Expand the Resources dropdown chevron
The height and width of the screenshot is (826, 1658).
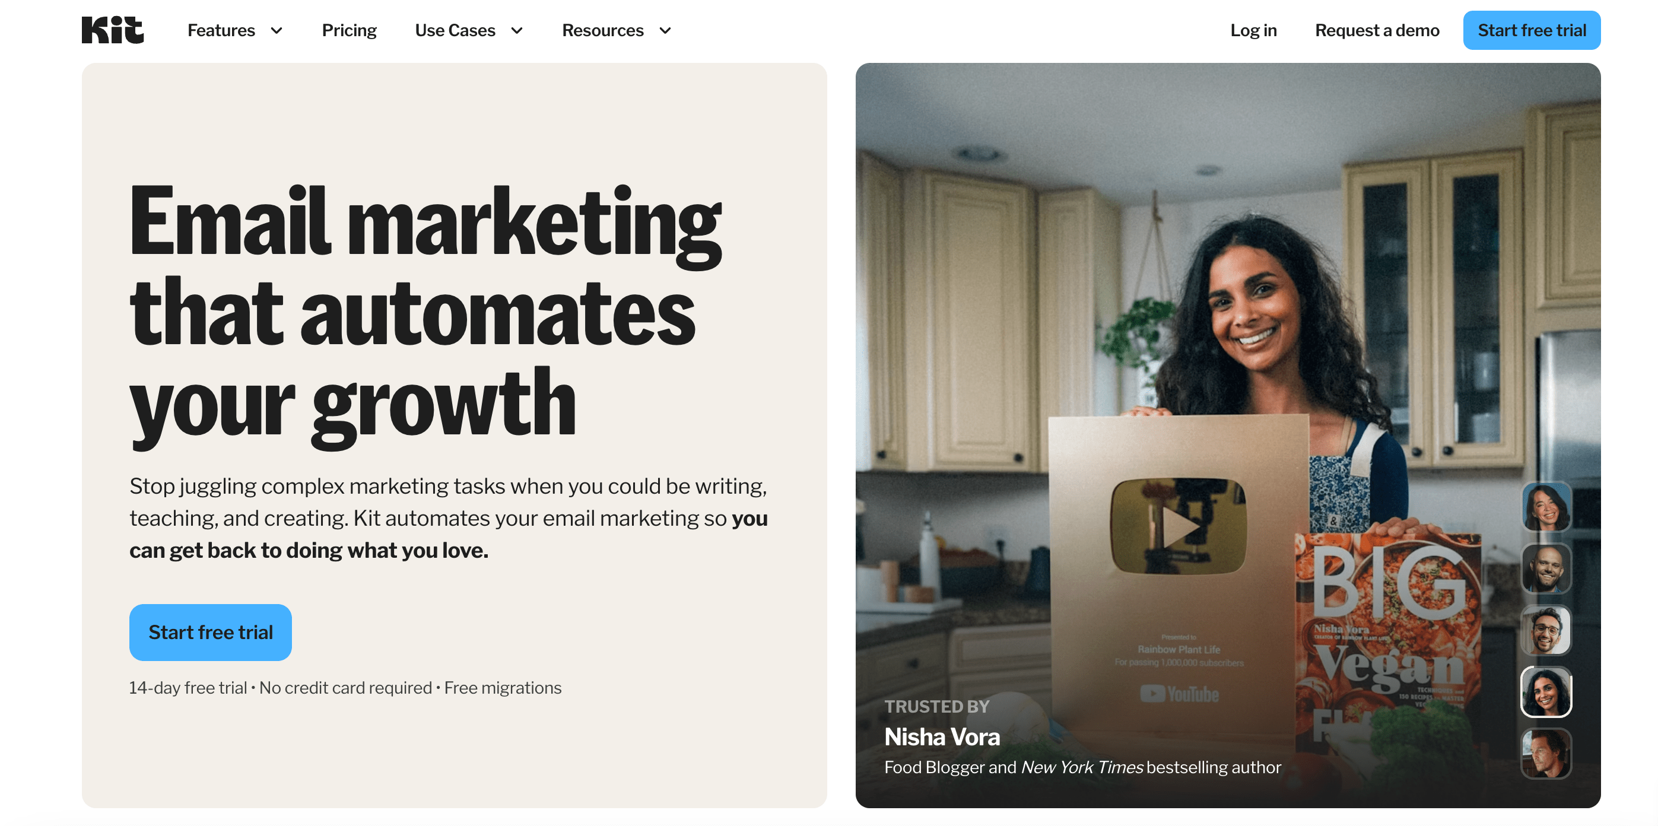coord(666,31)
